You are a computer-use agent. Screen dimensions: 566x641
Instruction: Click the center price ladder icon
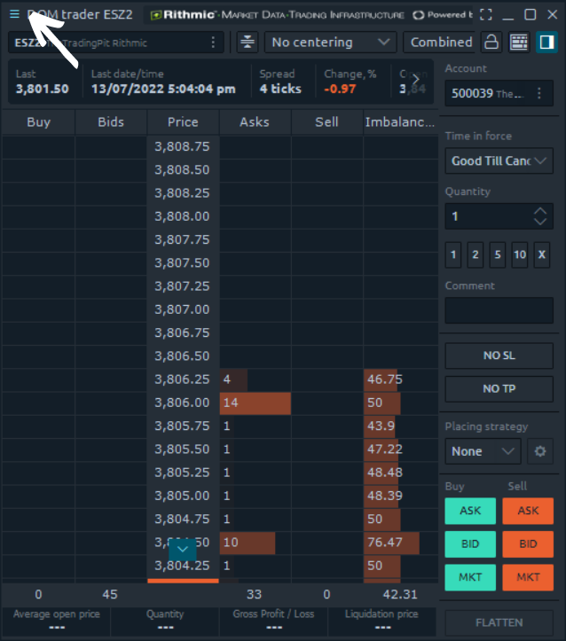pos(248,42)
